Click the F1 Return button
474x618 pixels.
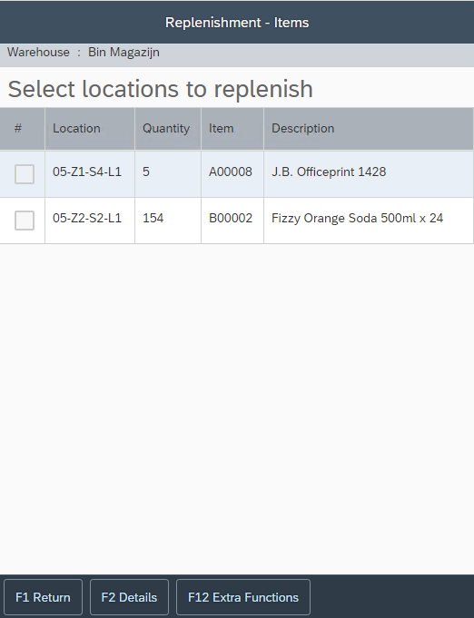(x=43, y=597)
